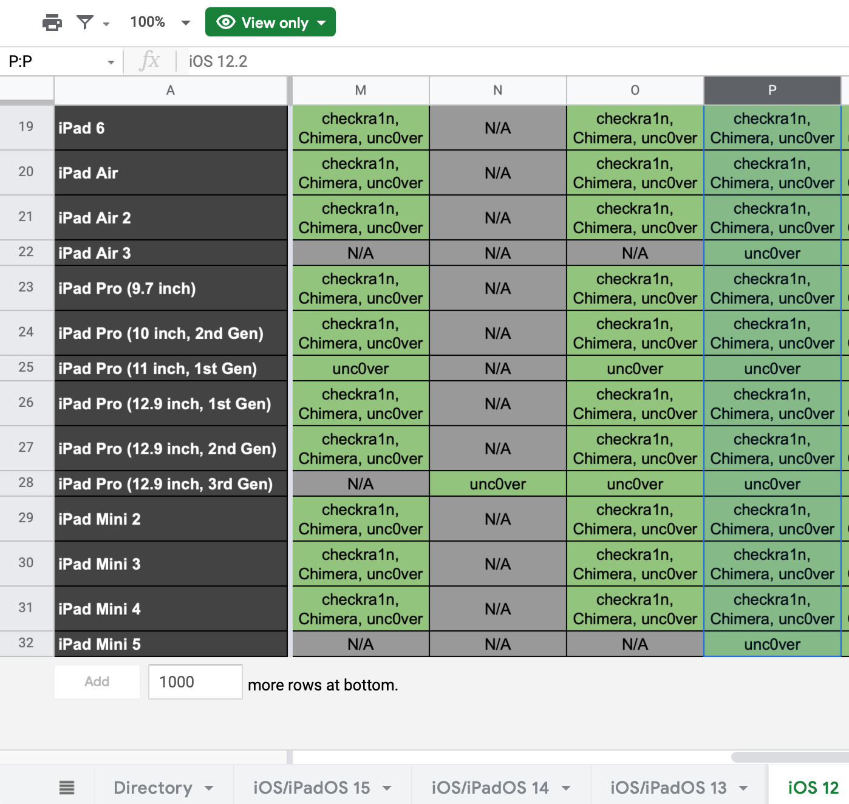Click iPad Pro (12.9 inch, 3rd Gen) cell
The image size is (849, 804).
(x=171, y=484)
